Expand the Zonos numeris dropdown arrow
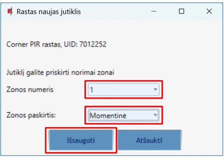 (155, 90)
